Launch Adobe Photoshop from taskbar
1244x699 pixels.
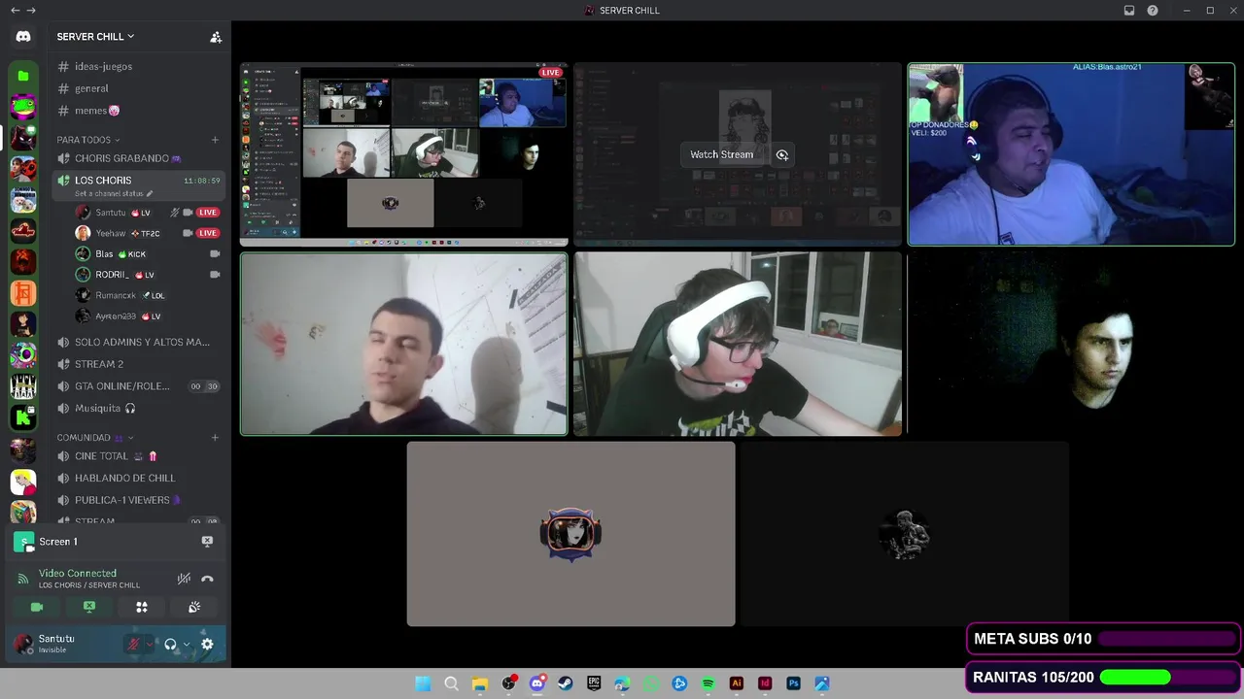click(x=793, y=683)
